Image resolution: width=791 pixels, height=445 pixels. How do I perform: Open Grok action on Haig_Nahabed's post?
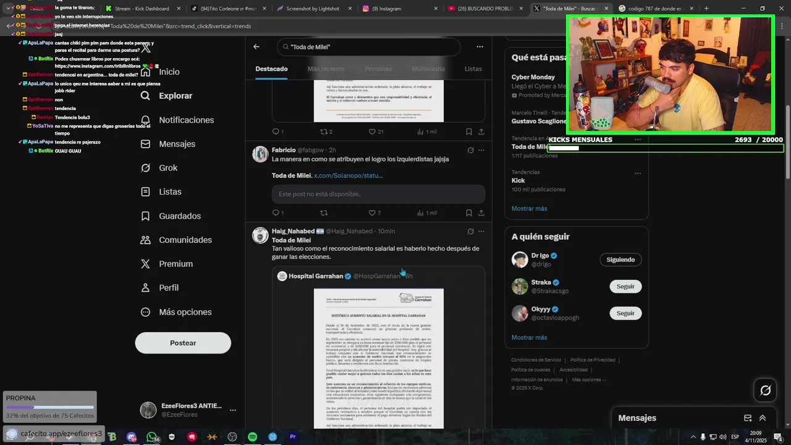click(470, 231)
